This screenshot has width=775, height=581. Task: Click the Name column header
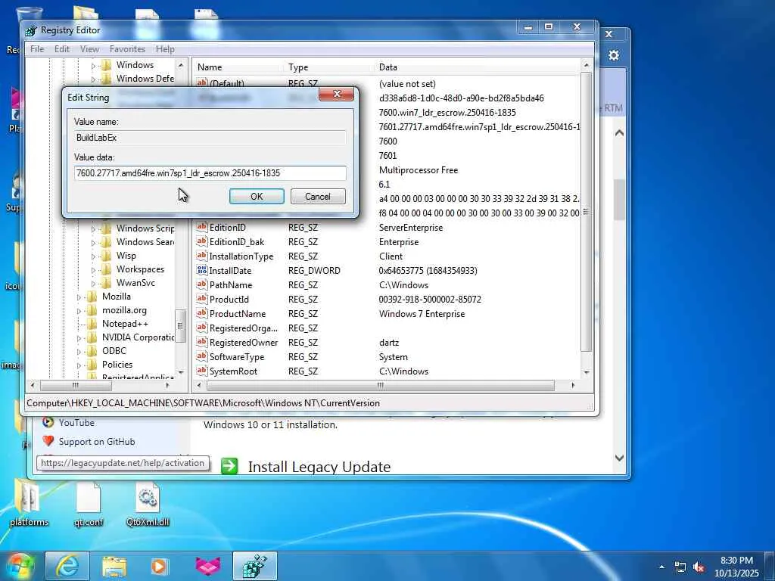coord(239,67)
